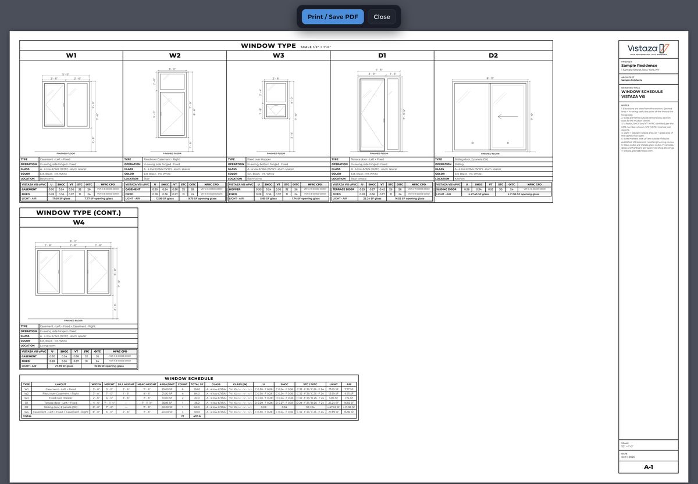Click the Print / Save PDF button
The width and height of the screenshot is (698, 484).
333,17
